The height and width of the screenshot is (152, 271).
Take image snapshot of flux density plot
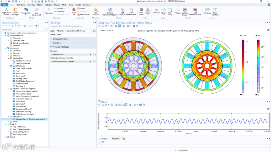coord(134,26)
